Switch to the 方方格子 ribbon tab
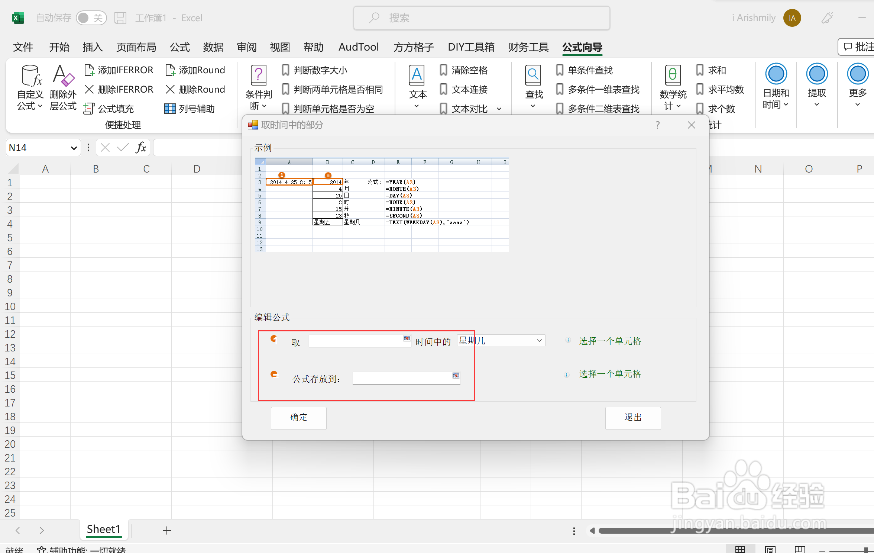Screen dimensions: 874x553 tap(414, 47)
